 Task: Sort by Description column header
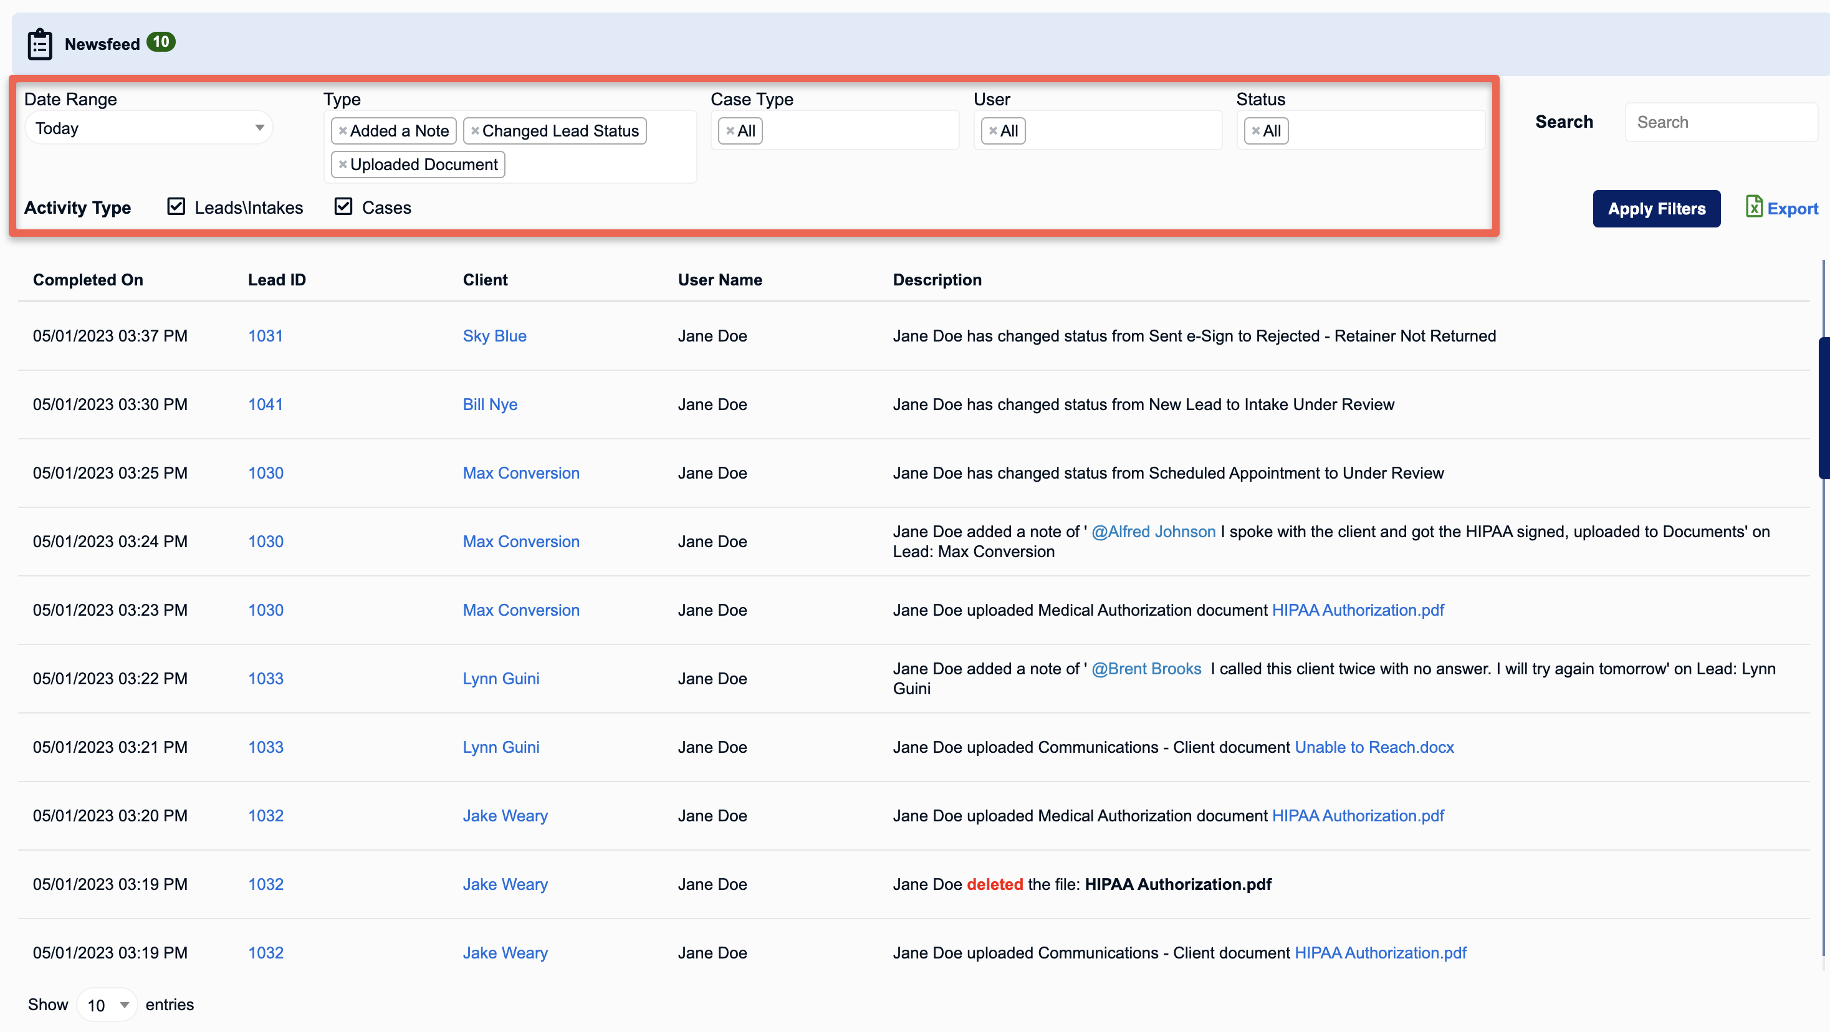pos(937,280)
